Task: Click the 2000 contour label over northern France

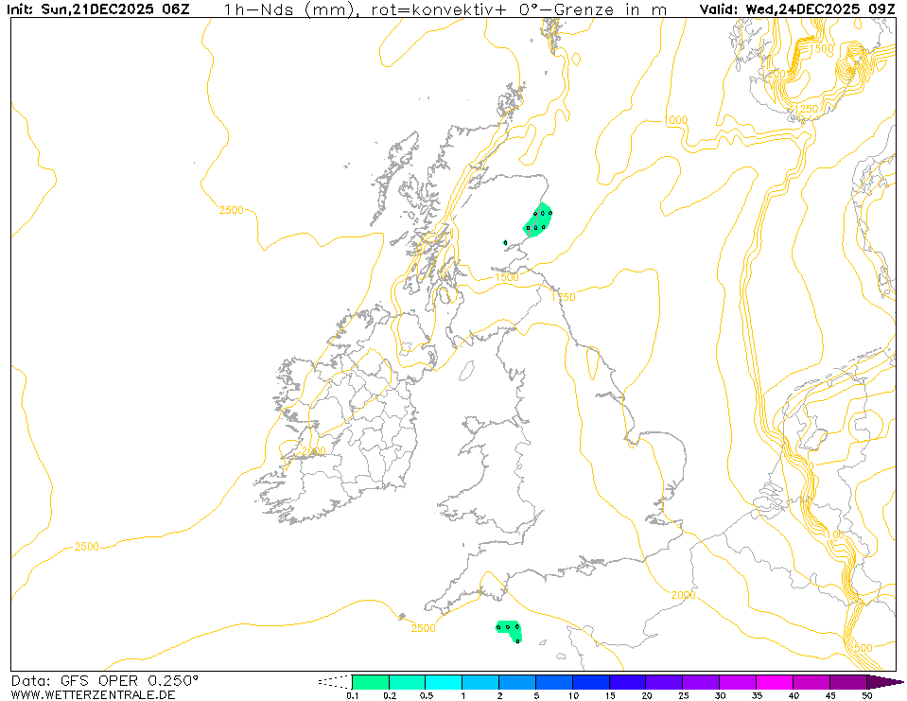Action: pos(682,595)
